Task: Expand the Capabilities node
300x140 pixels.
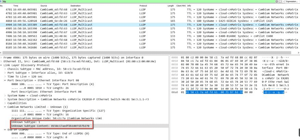Action: point(5,103)
